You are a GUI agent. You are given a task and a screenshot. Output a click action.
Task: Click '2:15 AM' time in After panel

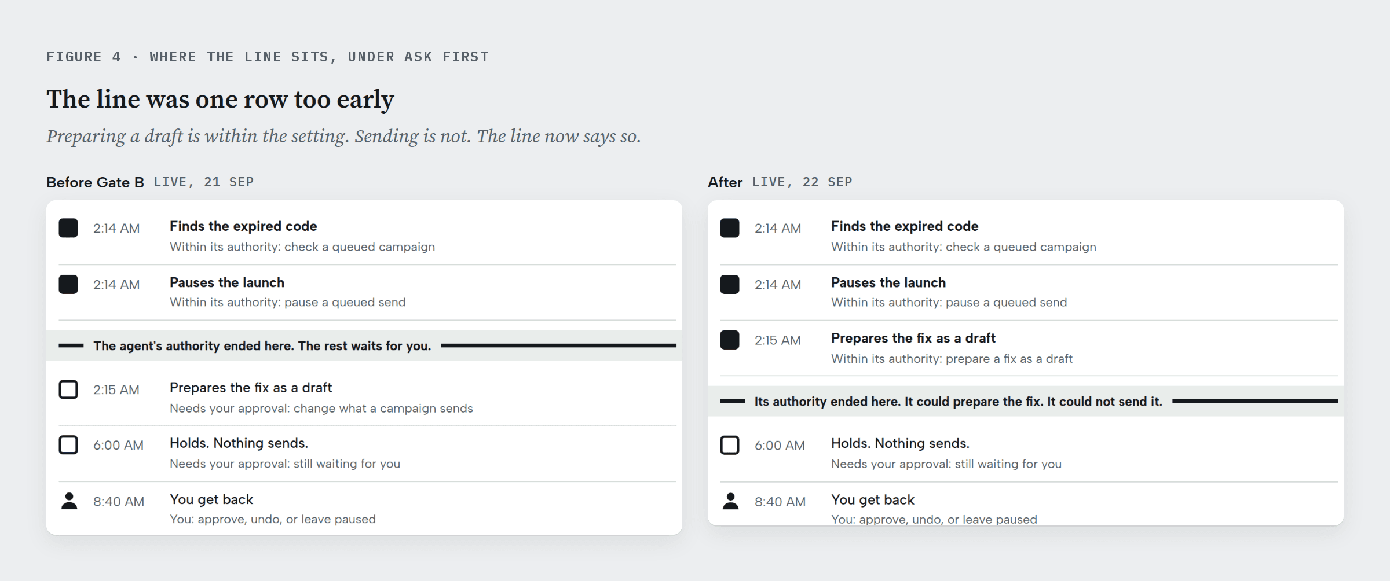pyautogui.click(x=778, y=340)
